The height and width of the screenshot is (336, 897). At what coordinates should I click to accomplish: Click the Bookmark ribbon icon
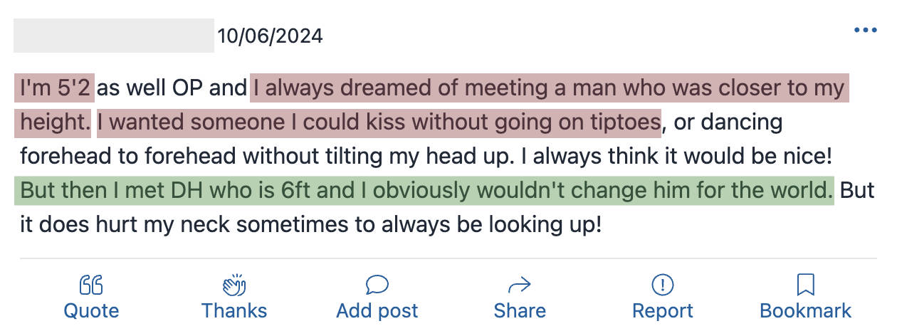(x=805, y=285)
